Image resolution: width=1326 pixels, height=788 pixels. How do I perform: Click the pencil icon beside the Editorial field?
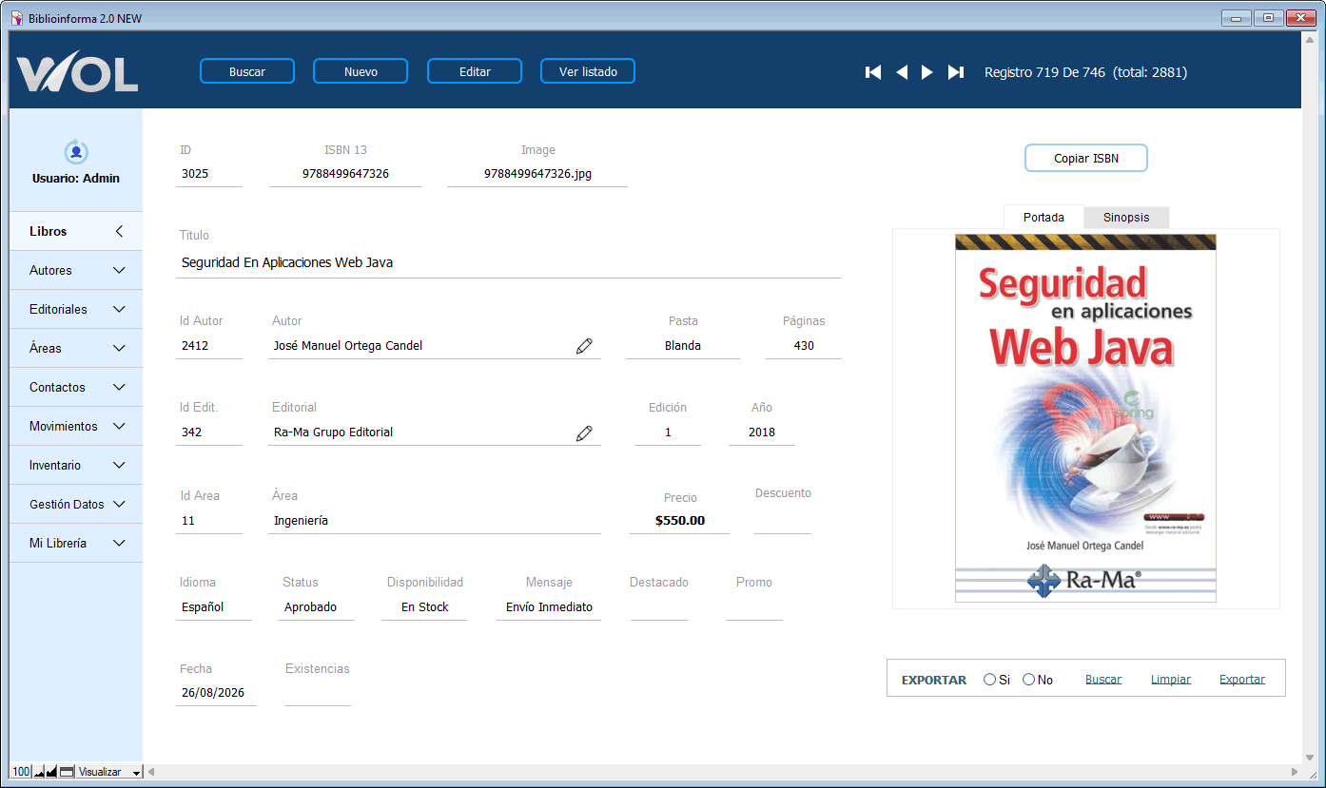(584, 432)
